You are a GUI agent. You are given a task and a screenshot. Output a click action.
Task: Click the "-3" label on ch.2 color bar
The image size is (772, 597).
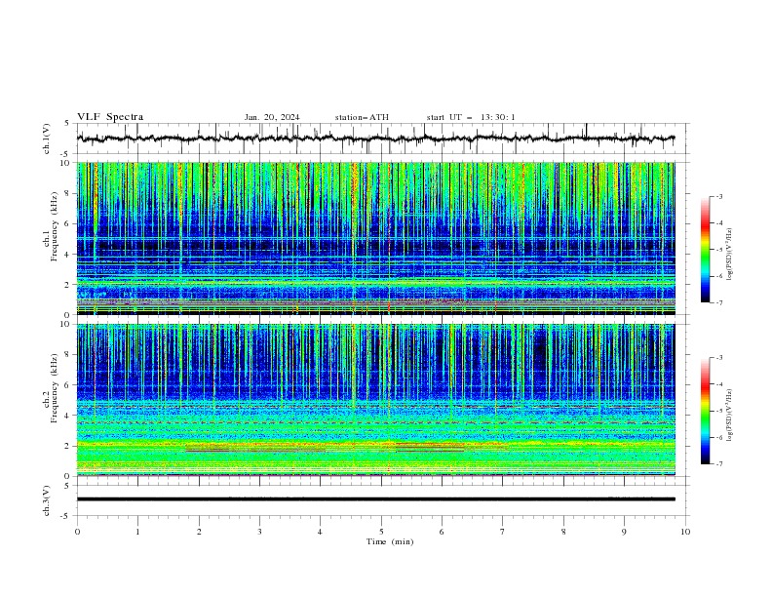click(x=719, y=358)
